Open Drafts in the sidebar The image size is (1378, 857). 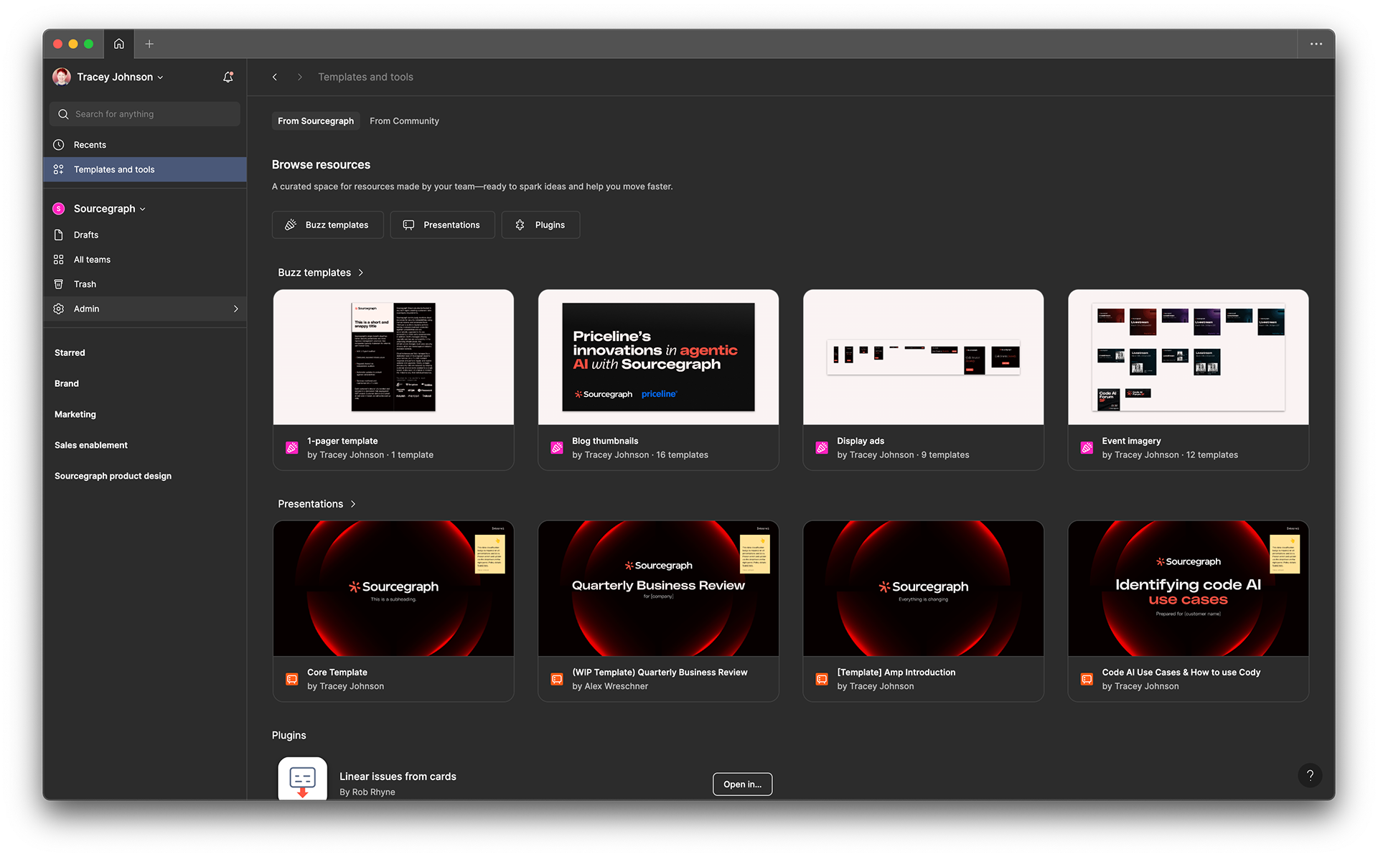tap(145, 235)
